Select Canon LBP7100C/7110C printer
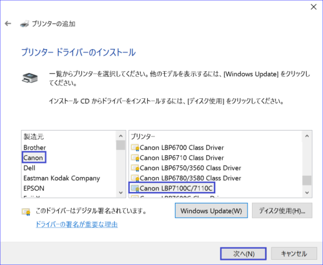This screenshot has width=323, height=265. [x=176, y=188]
